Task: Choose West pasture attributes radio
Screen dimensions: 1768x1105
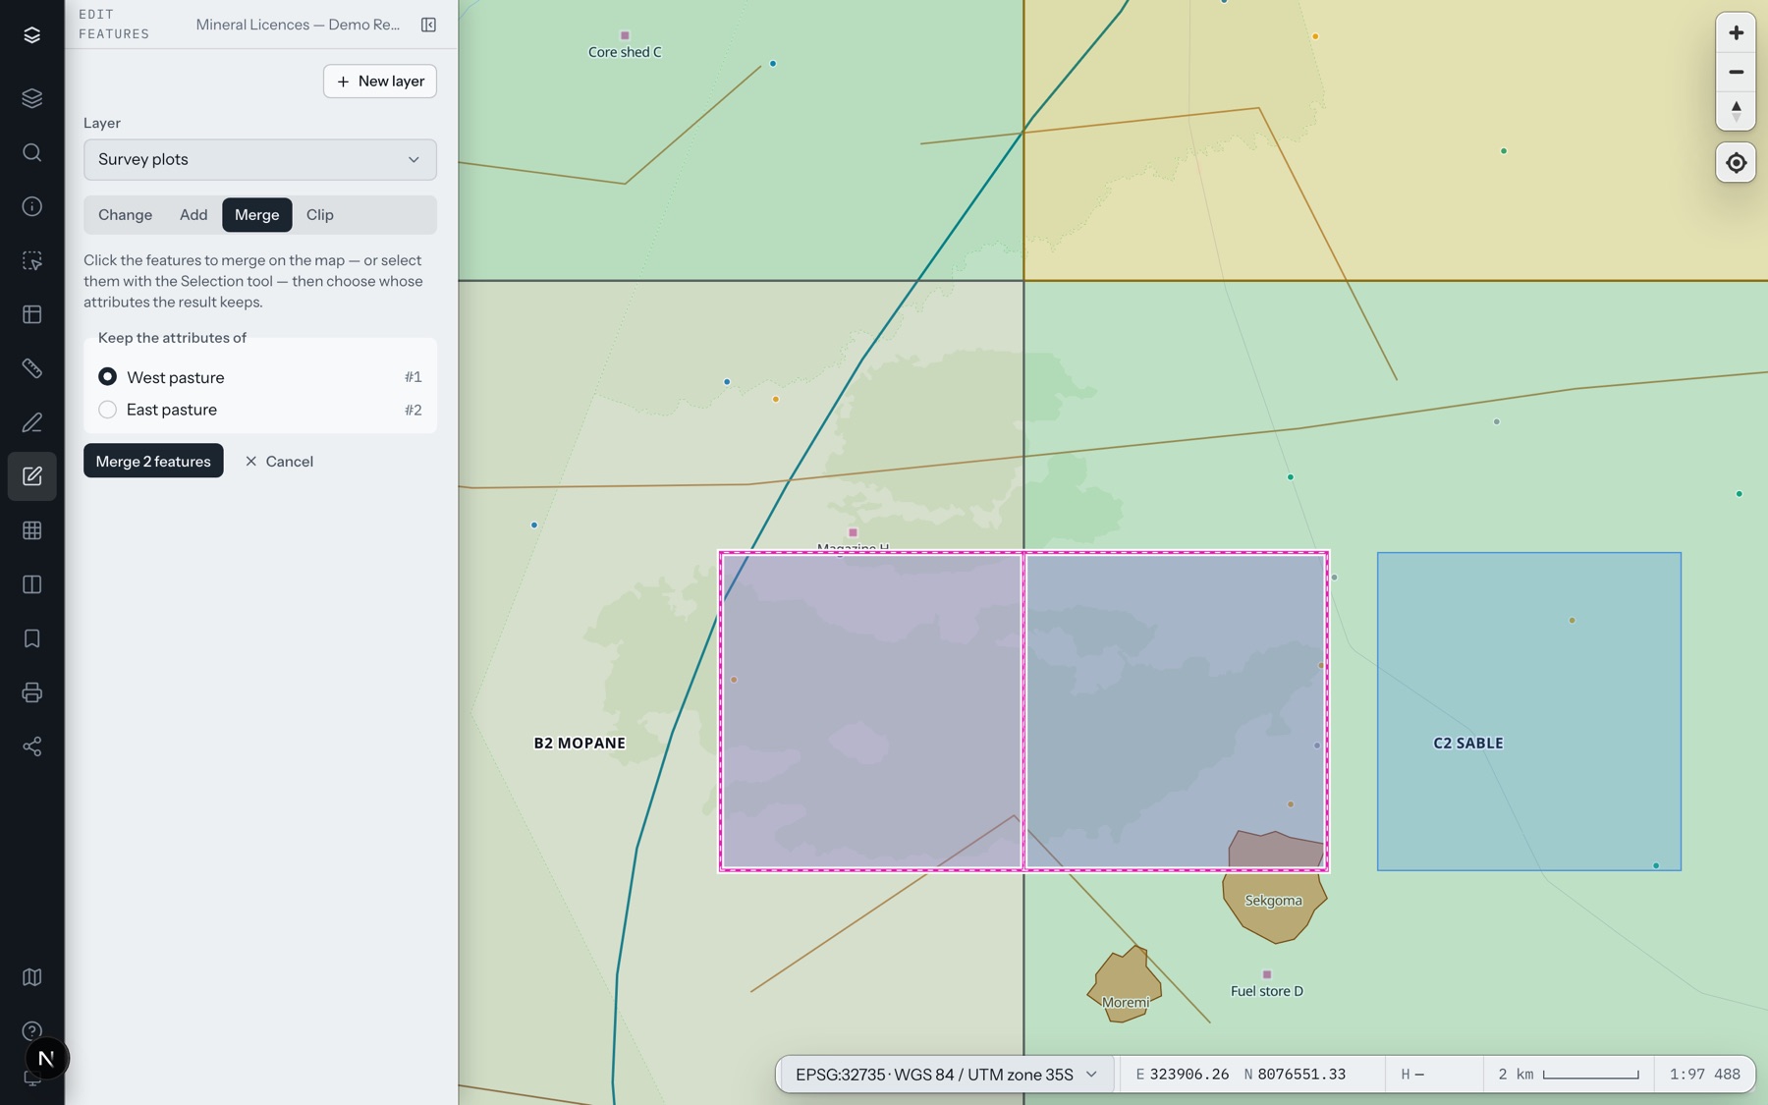Action: [x=107, y=377]
